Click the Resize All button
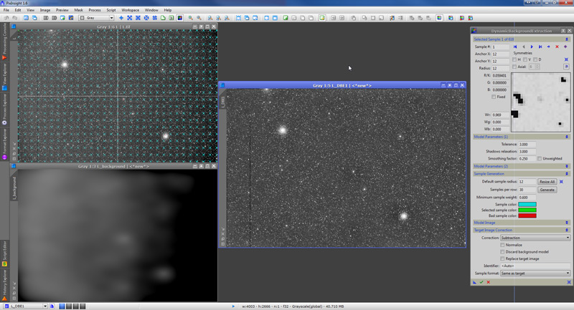 (x=547, y=182)
